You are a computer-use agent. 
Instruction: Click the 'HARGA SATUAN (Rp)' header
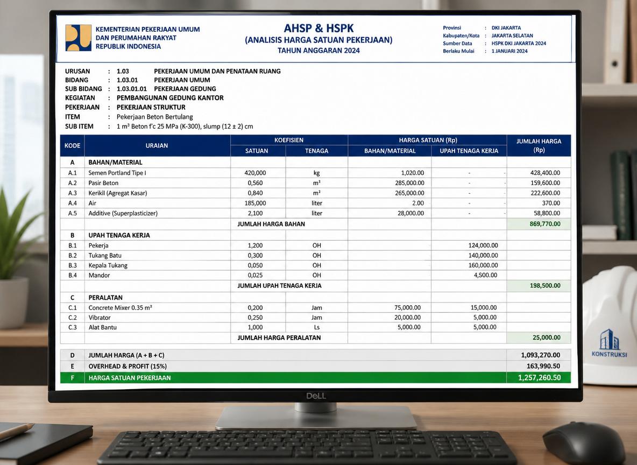coord(428,140)
